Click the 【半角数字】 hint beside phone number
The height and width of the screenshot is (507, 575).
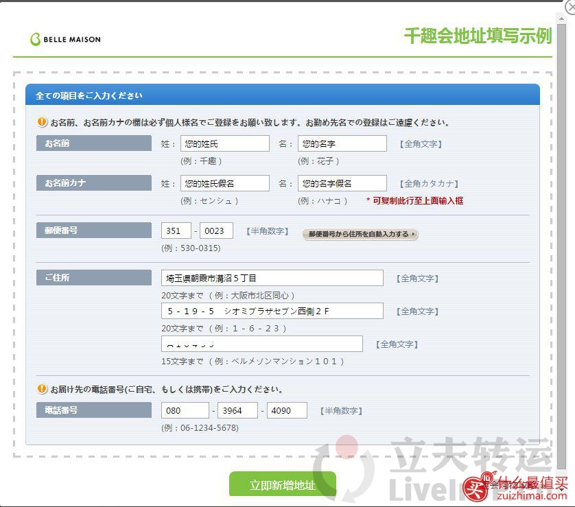tap(341, 411)
